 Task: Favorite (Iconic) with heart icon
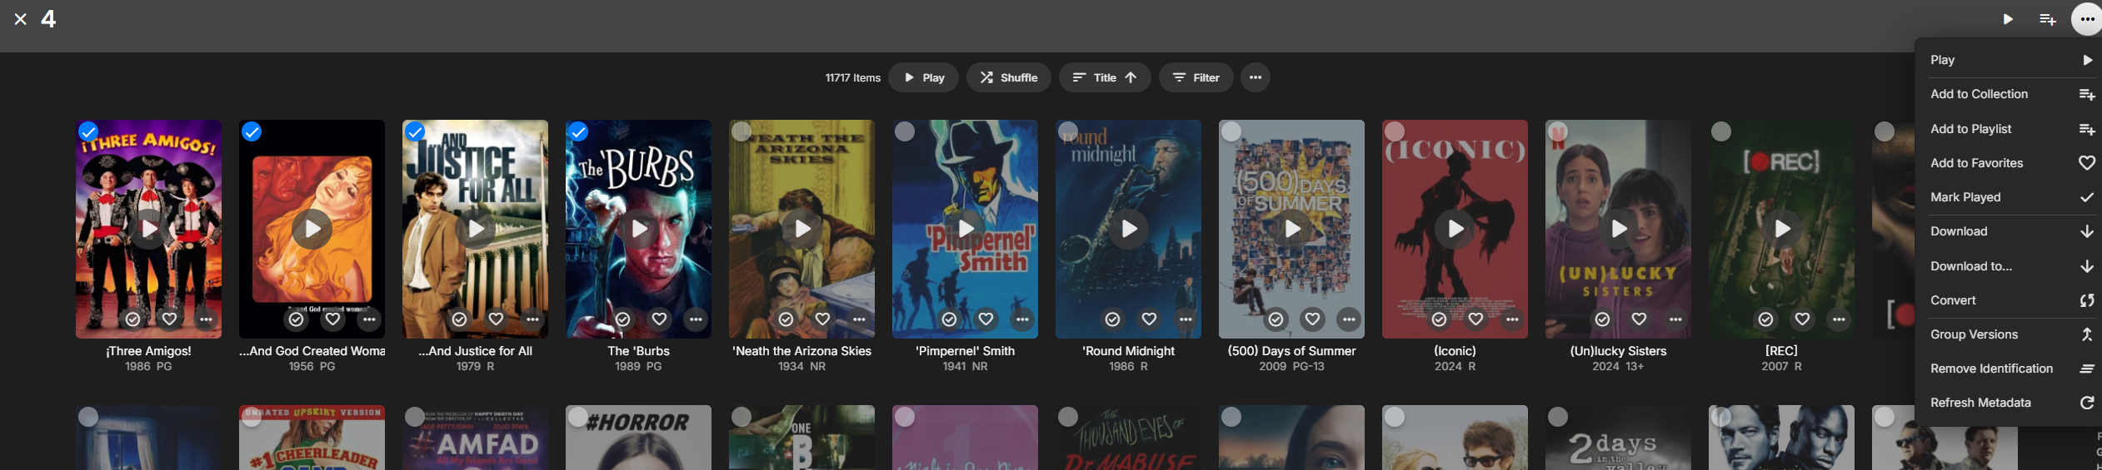[1475, 319]
